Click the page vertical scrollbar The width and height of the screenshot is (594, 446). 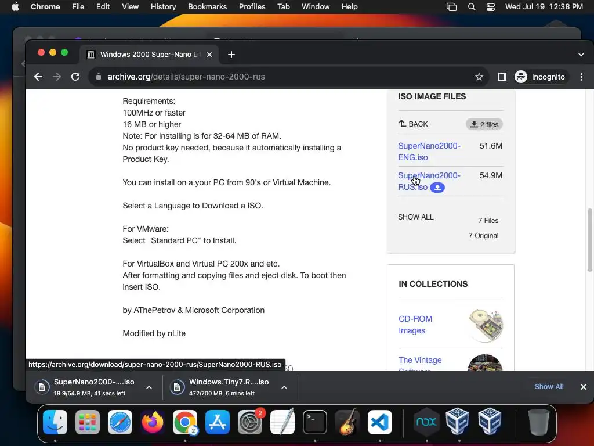click(x=589, y=240)
